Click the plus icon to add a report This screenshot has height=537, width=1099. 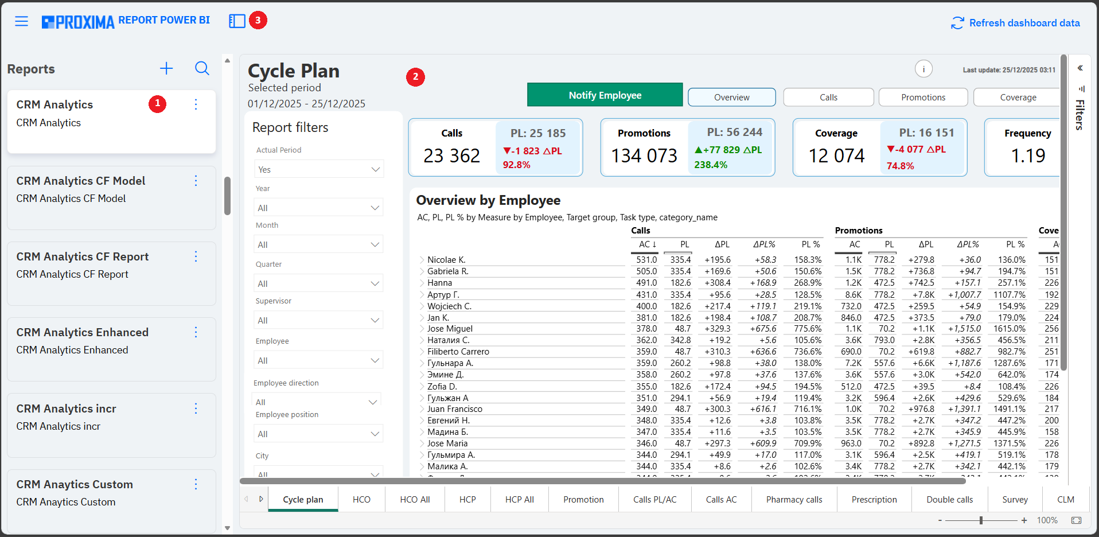point(166,69)
